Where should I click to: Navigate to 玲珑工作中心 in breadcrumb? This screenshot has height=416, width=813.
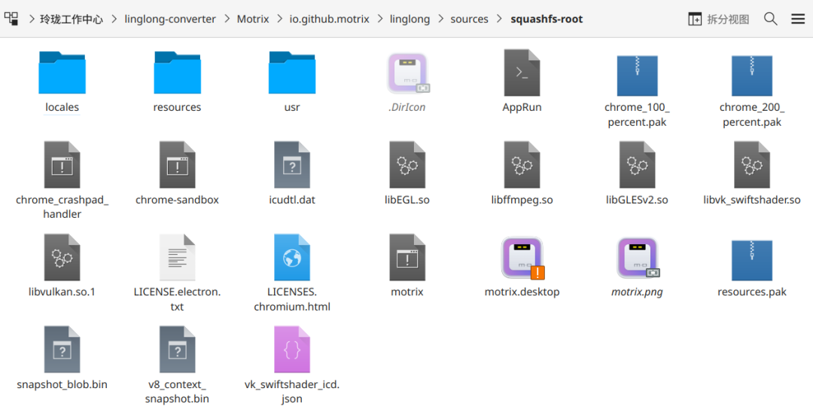(x=72, y=19)
